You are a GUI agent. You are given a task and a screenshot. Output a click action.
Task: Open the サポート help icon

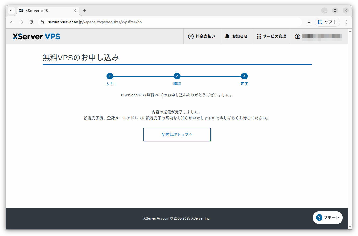(x=320, y=217)
